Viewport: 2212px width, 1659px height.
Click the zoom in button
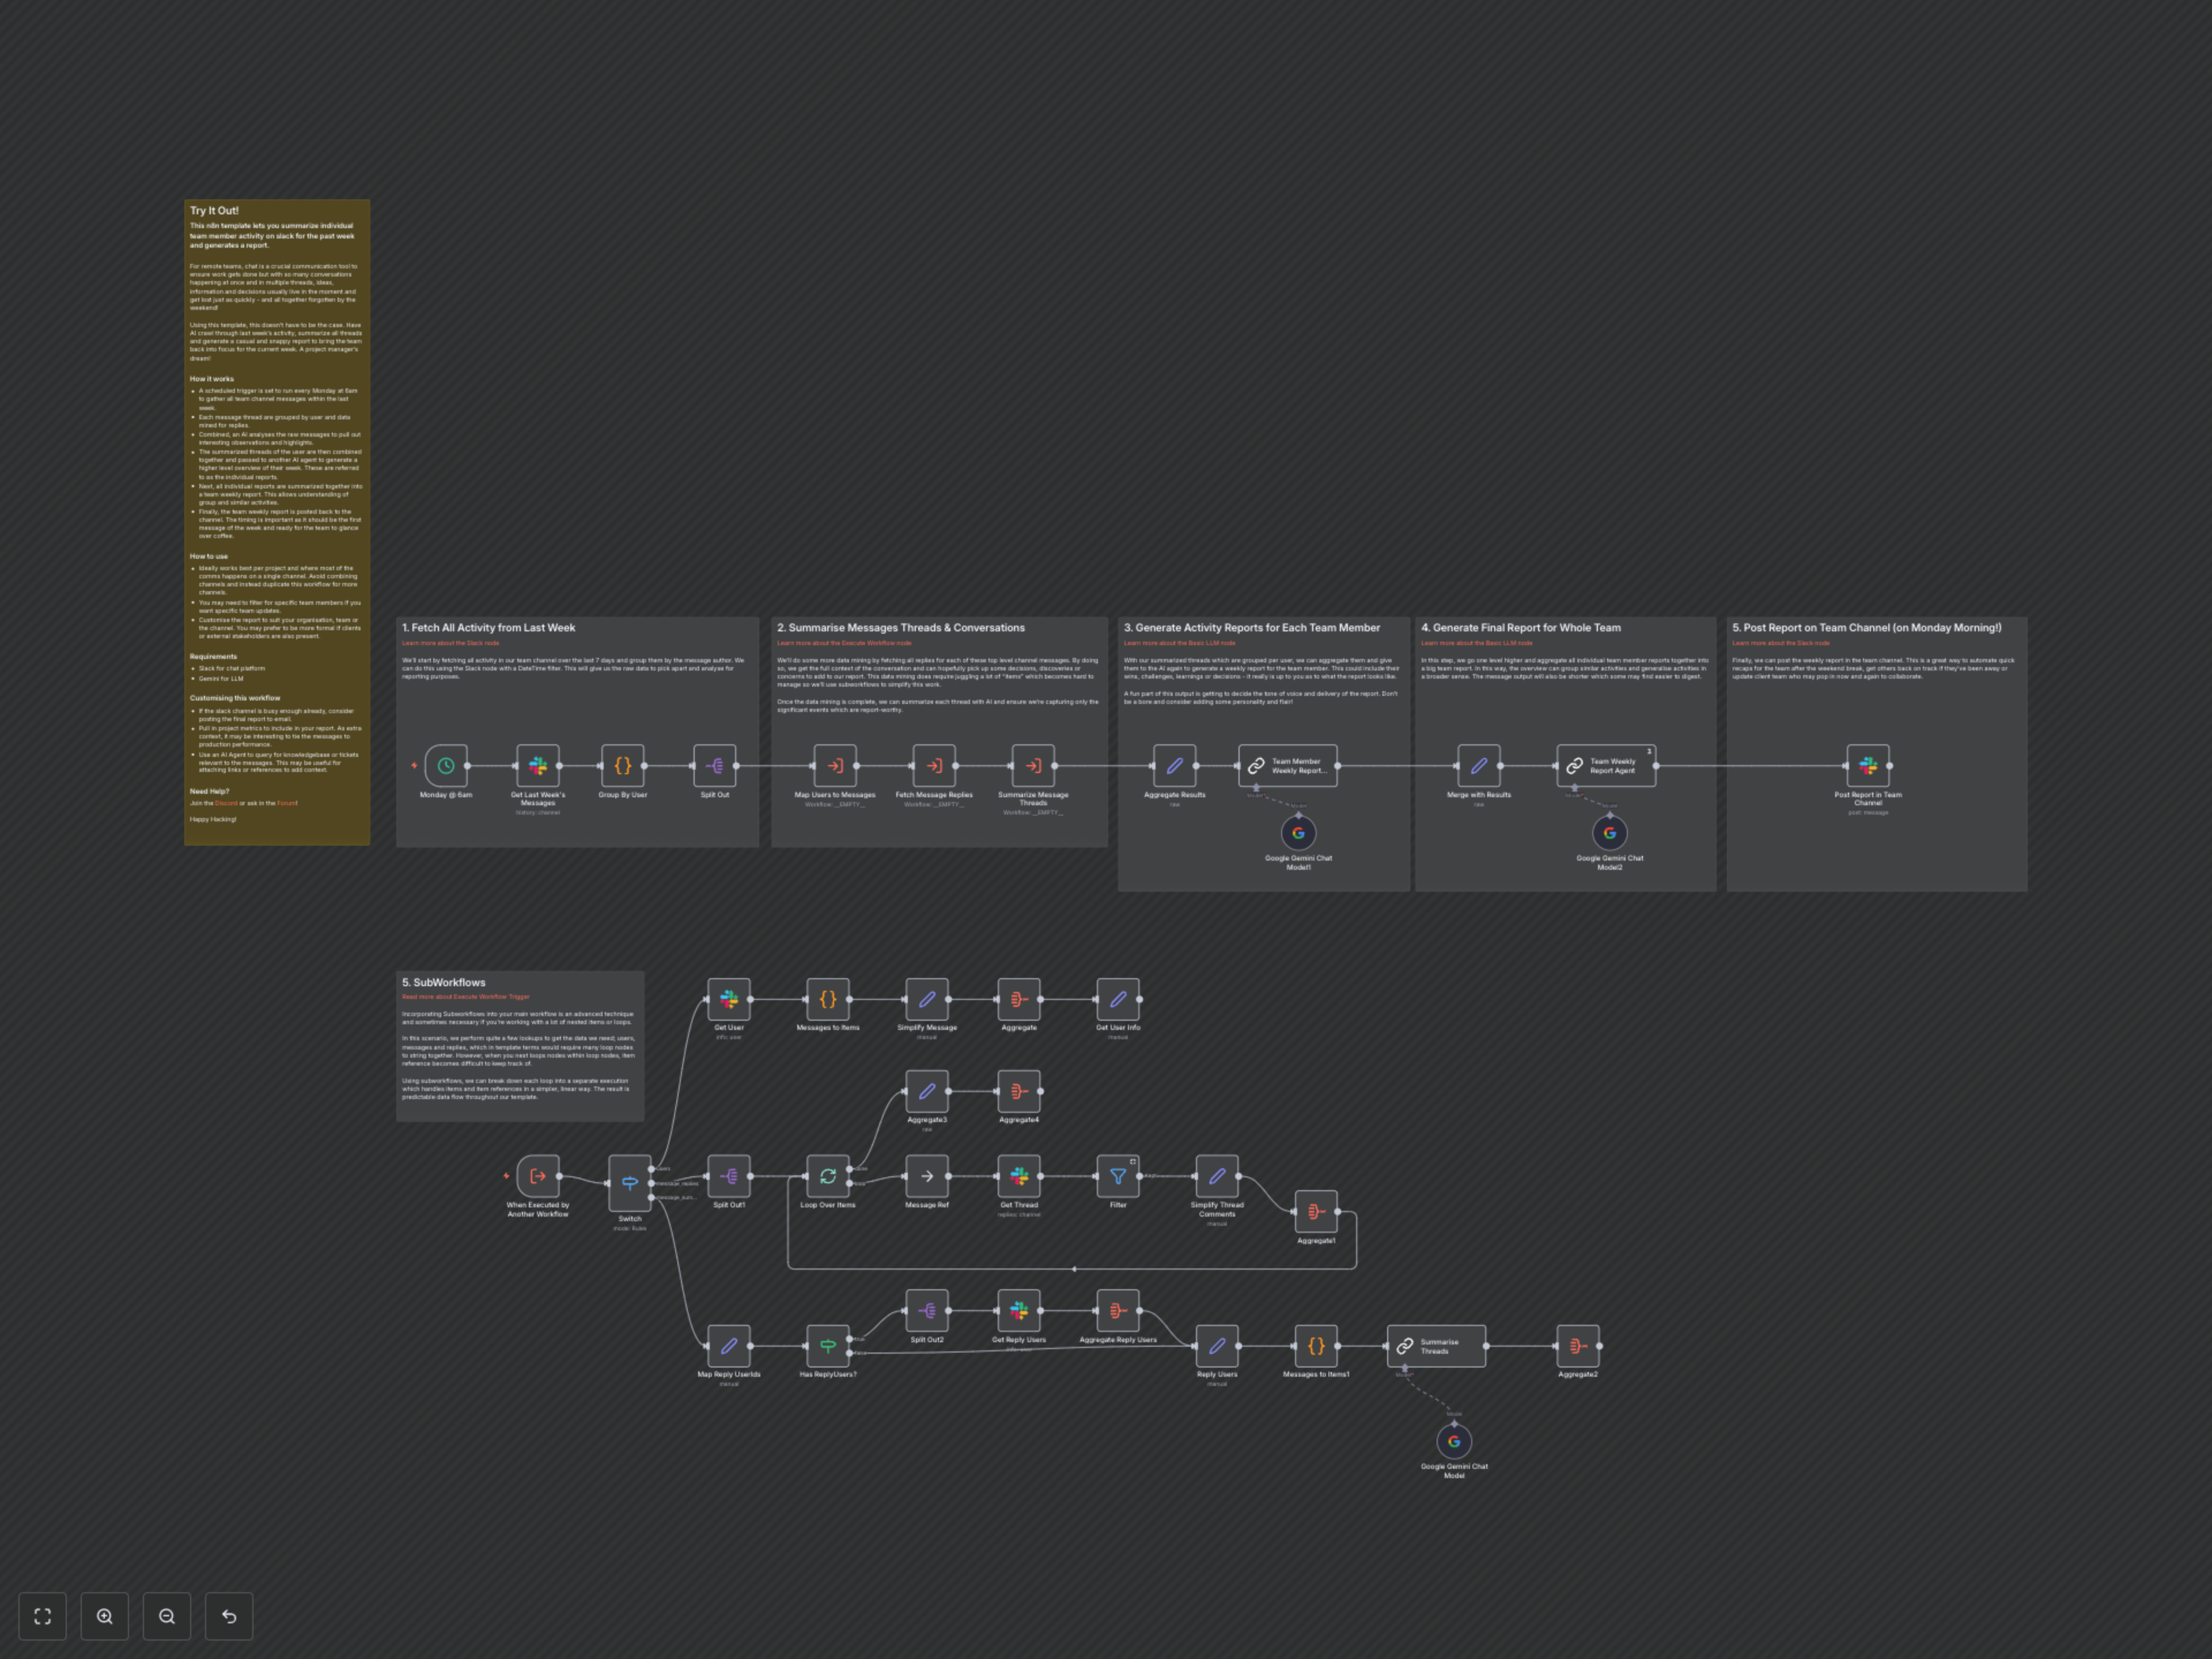pos(105,1616)
